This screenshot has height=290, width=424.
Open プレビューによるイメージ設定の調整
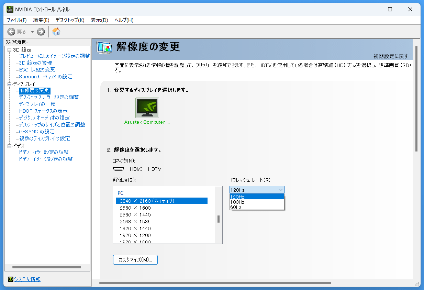[x=54, y=56]
